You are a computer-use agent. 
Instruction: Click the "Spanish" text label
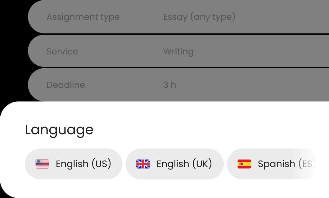[x=276, y=164]
